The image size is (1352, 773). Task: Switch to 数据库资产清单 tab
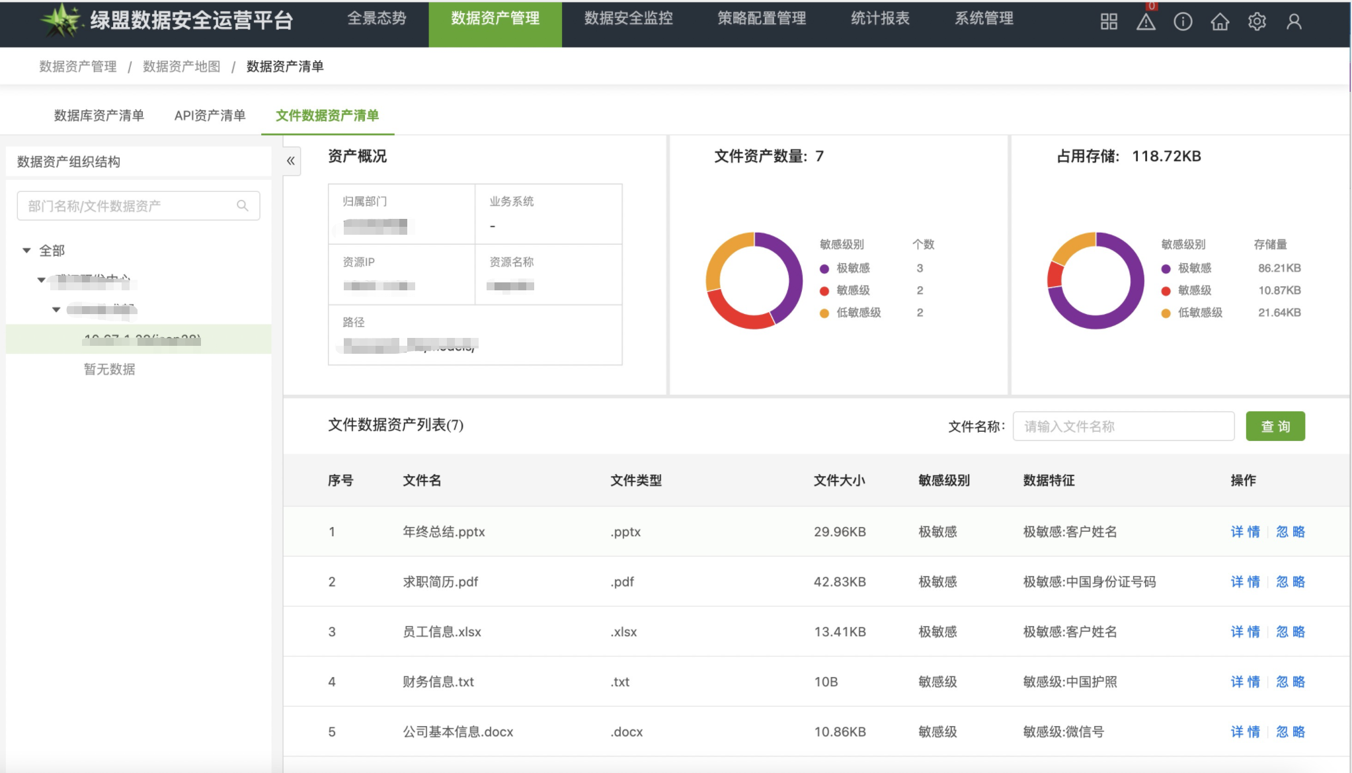99,116
